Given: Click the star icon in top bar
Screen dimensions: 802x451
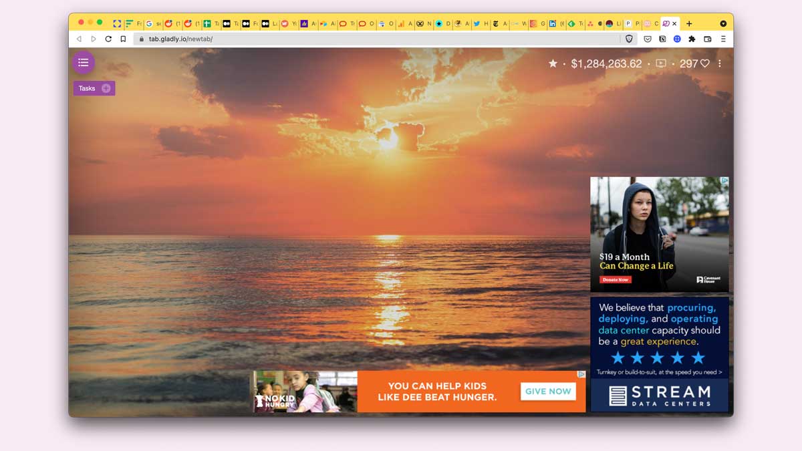Looking at the screenshot, I should click(x=553, y=63).
